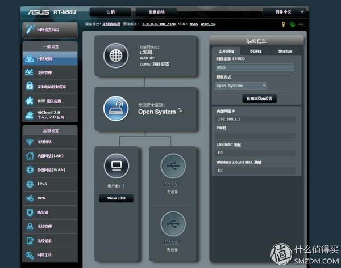Click the USB 2.0 label under upper port
This screenshot has width=341, height=268.
tap(172, 184)
